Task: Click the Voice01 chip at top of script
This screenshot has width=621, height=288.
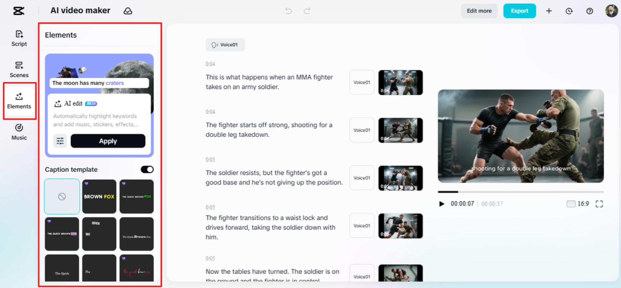Action: [x=225, y=45]
